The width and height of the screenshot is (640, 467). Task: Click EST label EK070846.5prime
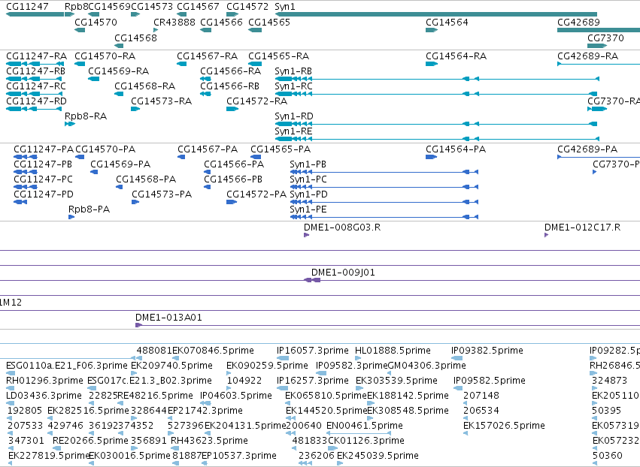[x=213, y=351]
